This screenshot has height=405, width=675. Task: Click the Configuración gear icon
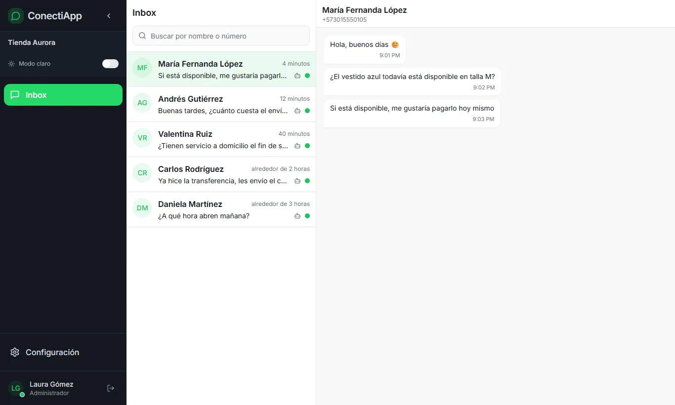coord(15,352)
